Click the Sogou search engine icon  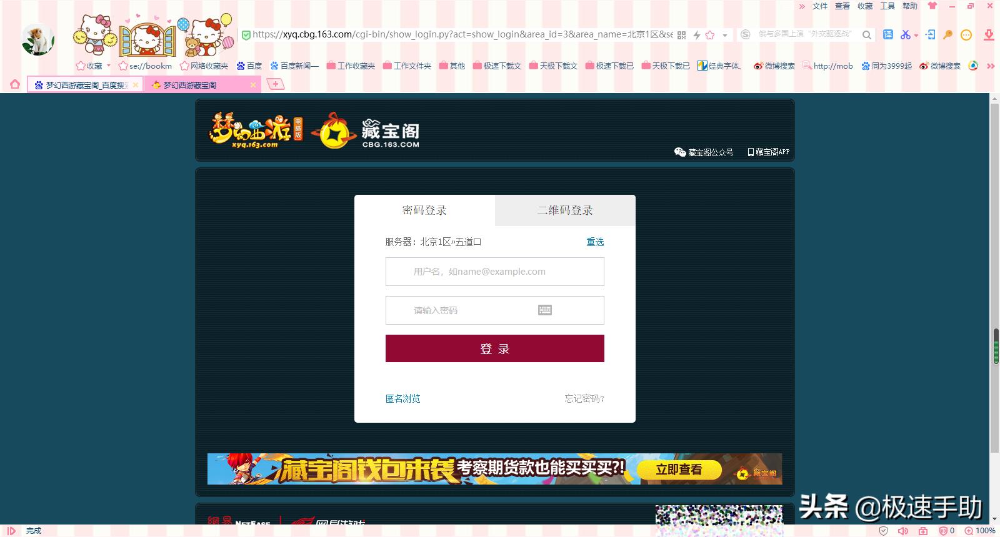pyautogui.click(x=746, y=34)
